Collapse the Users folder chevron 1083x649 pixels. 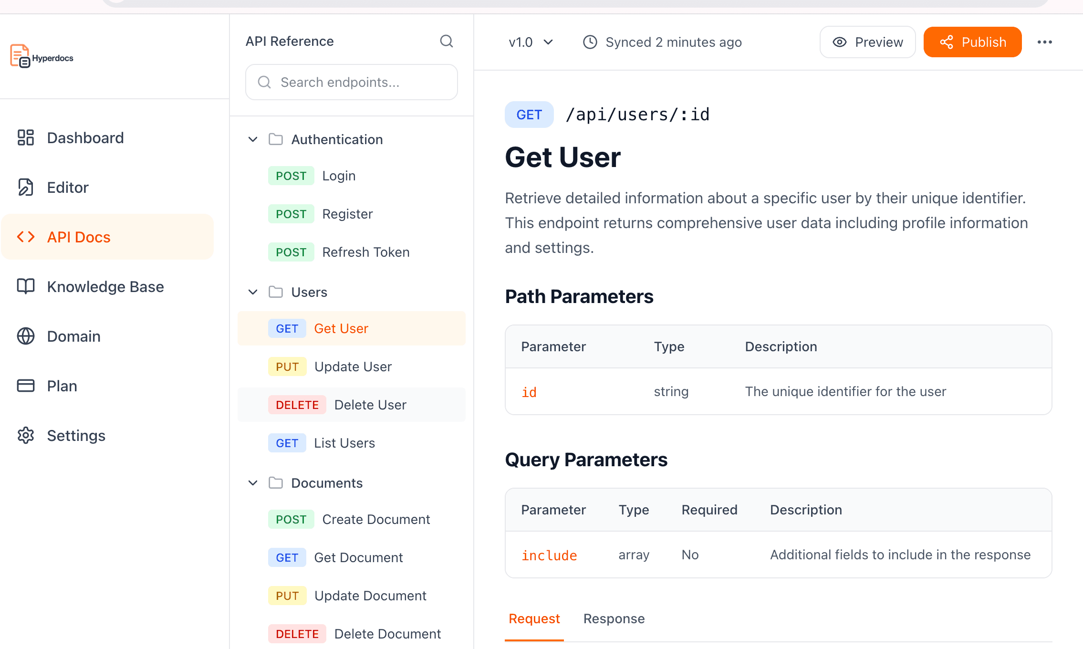click(253, 292)
